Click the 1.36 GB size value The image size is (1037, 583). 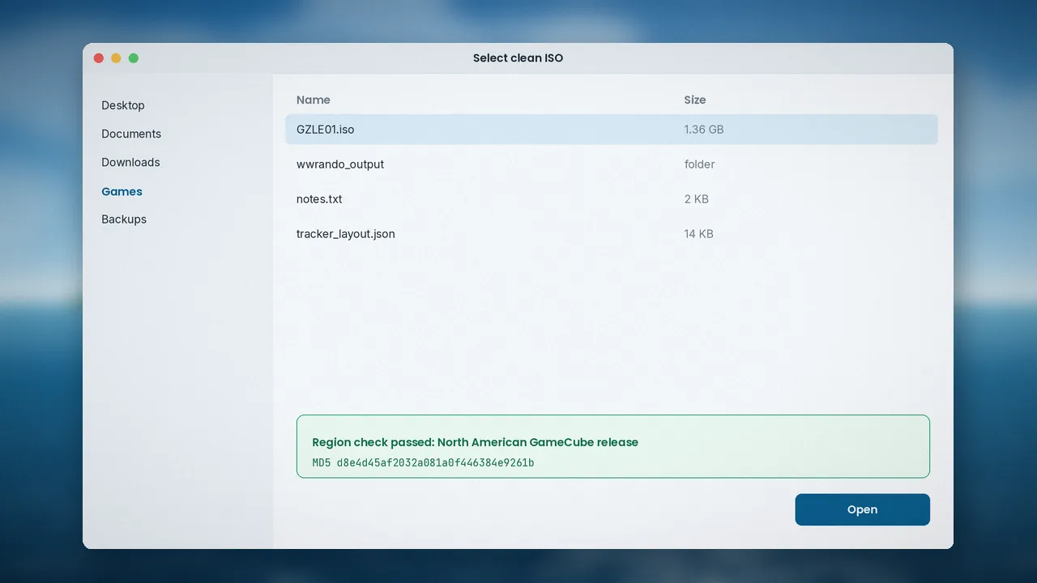pos(704,130)
